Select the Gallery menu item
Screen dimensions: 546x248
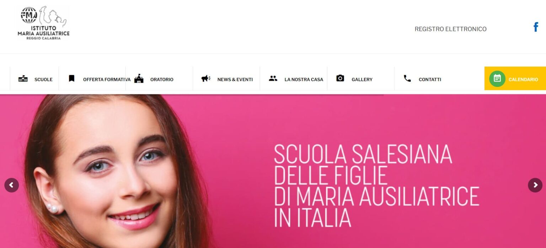coord(362,79)
